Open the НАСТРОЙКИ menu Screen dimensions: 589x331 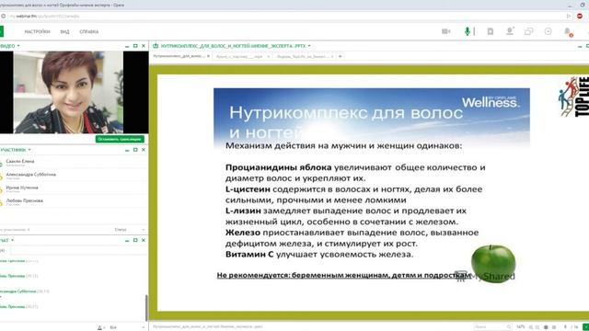tap(37, 32)
